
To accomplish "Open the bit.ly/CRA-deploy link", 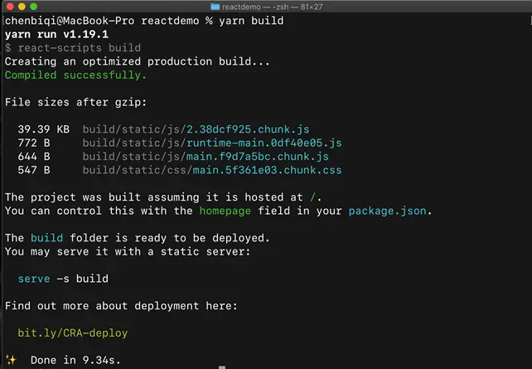I will [73, 333].
